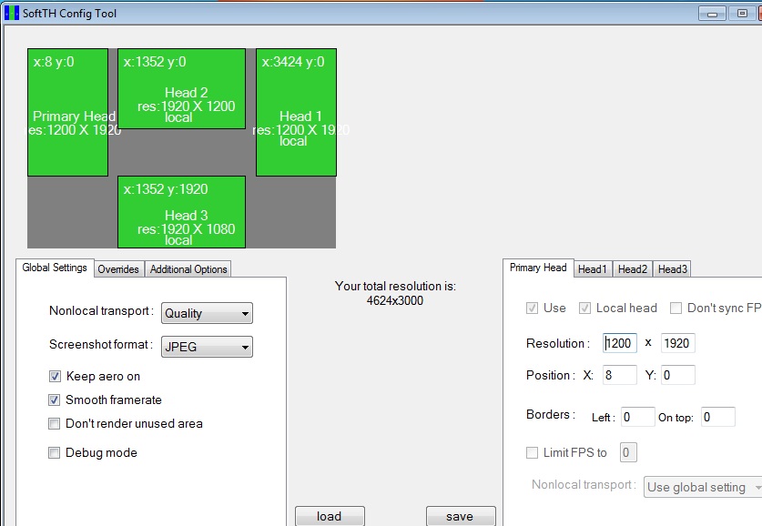Enable the Debug mode checkbox
This screenshot has width=762, height=526.
(x=54, y=452)
